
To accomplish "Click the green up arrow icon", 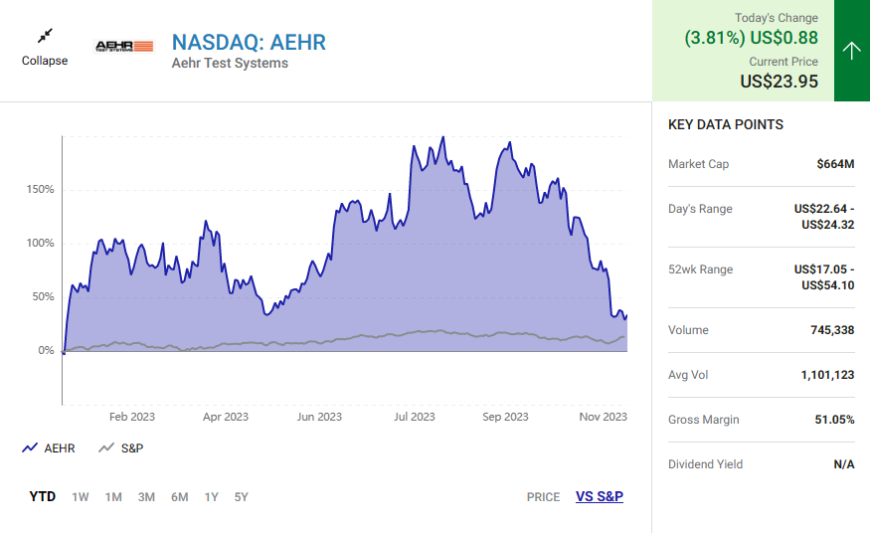I will [851, 51].
